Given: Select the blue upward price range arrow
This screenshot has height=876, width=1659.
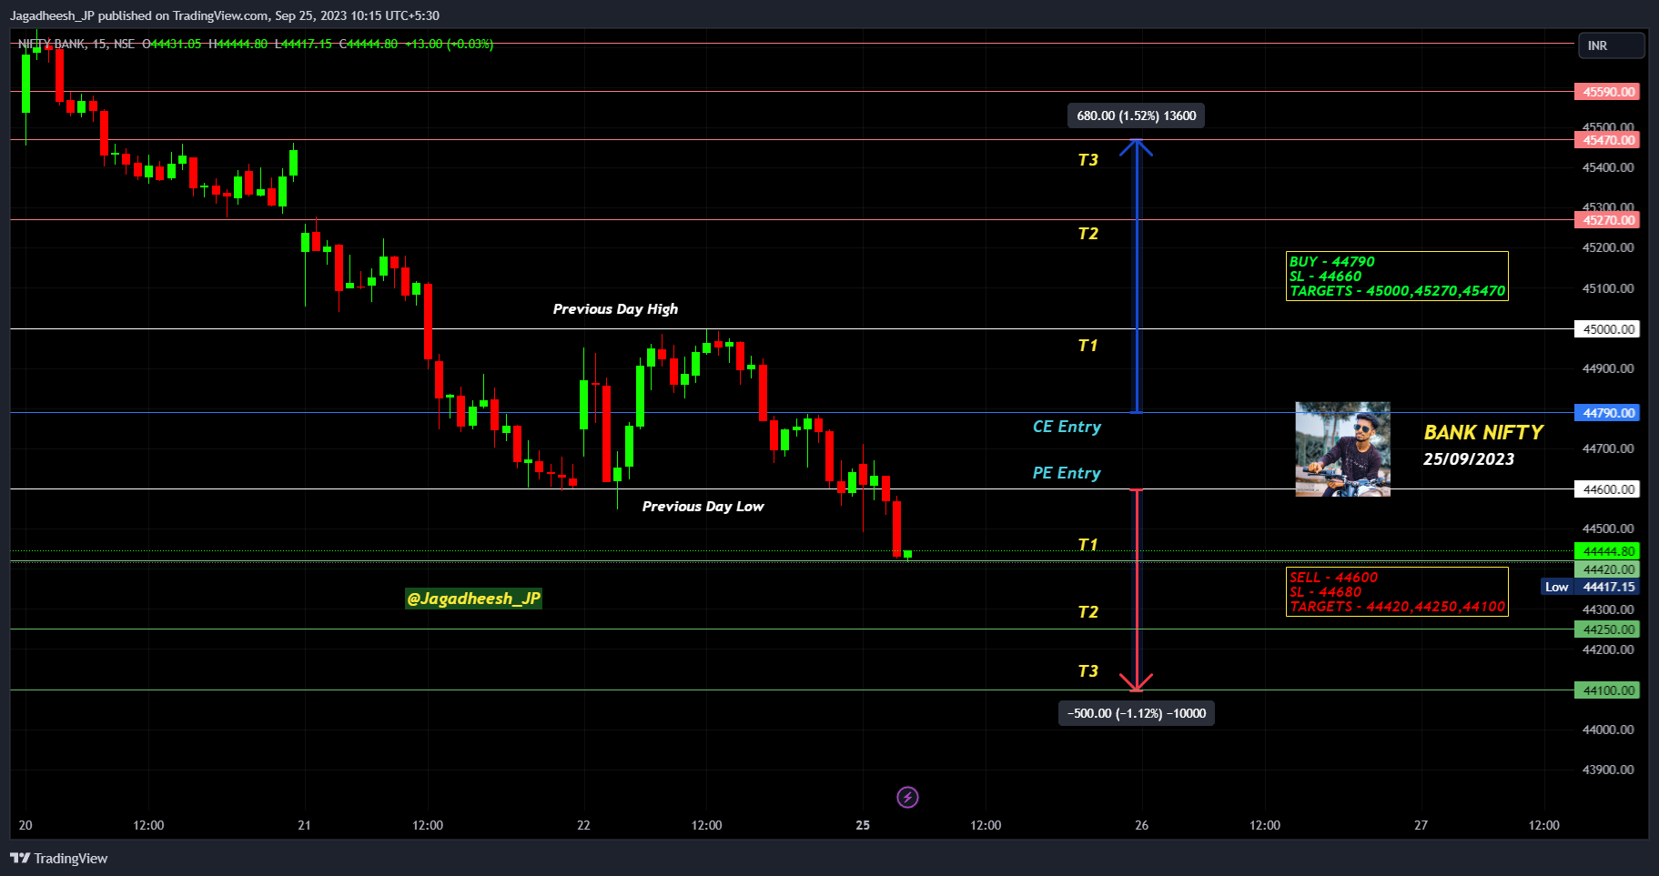Looking at the screenshot, I should coord(1136,277).
